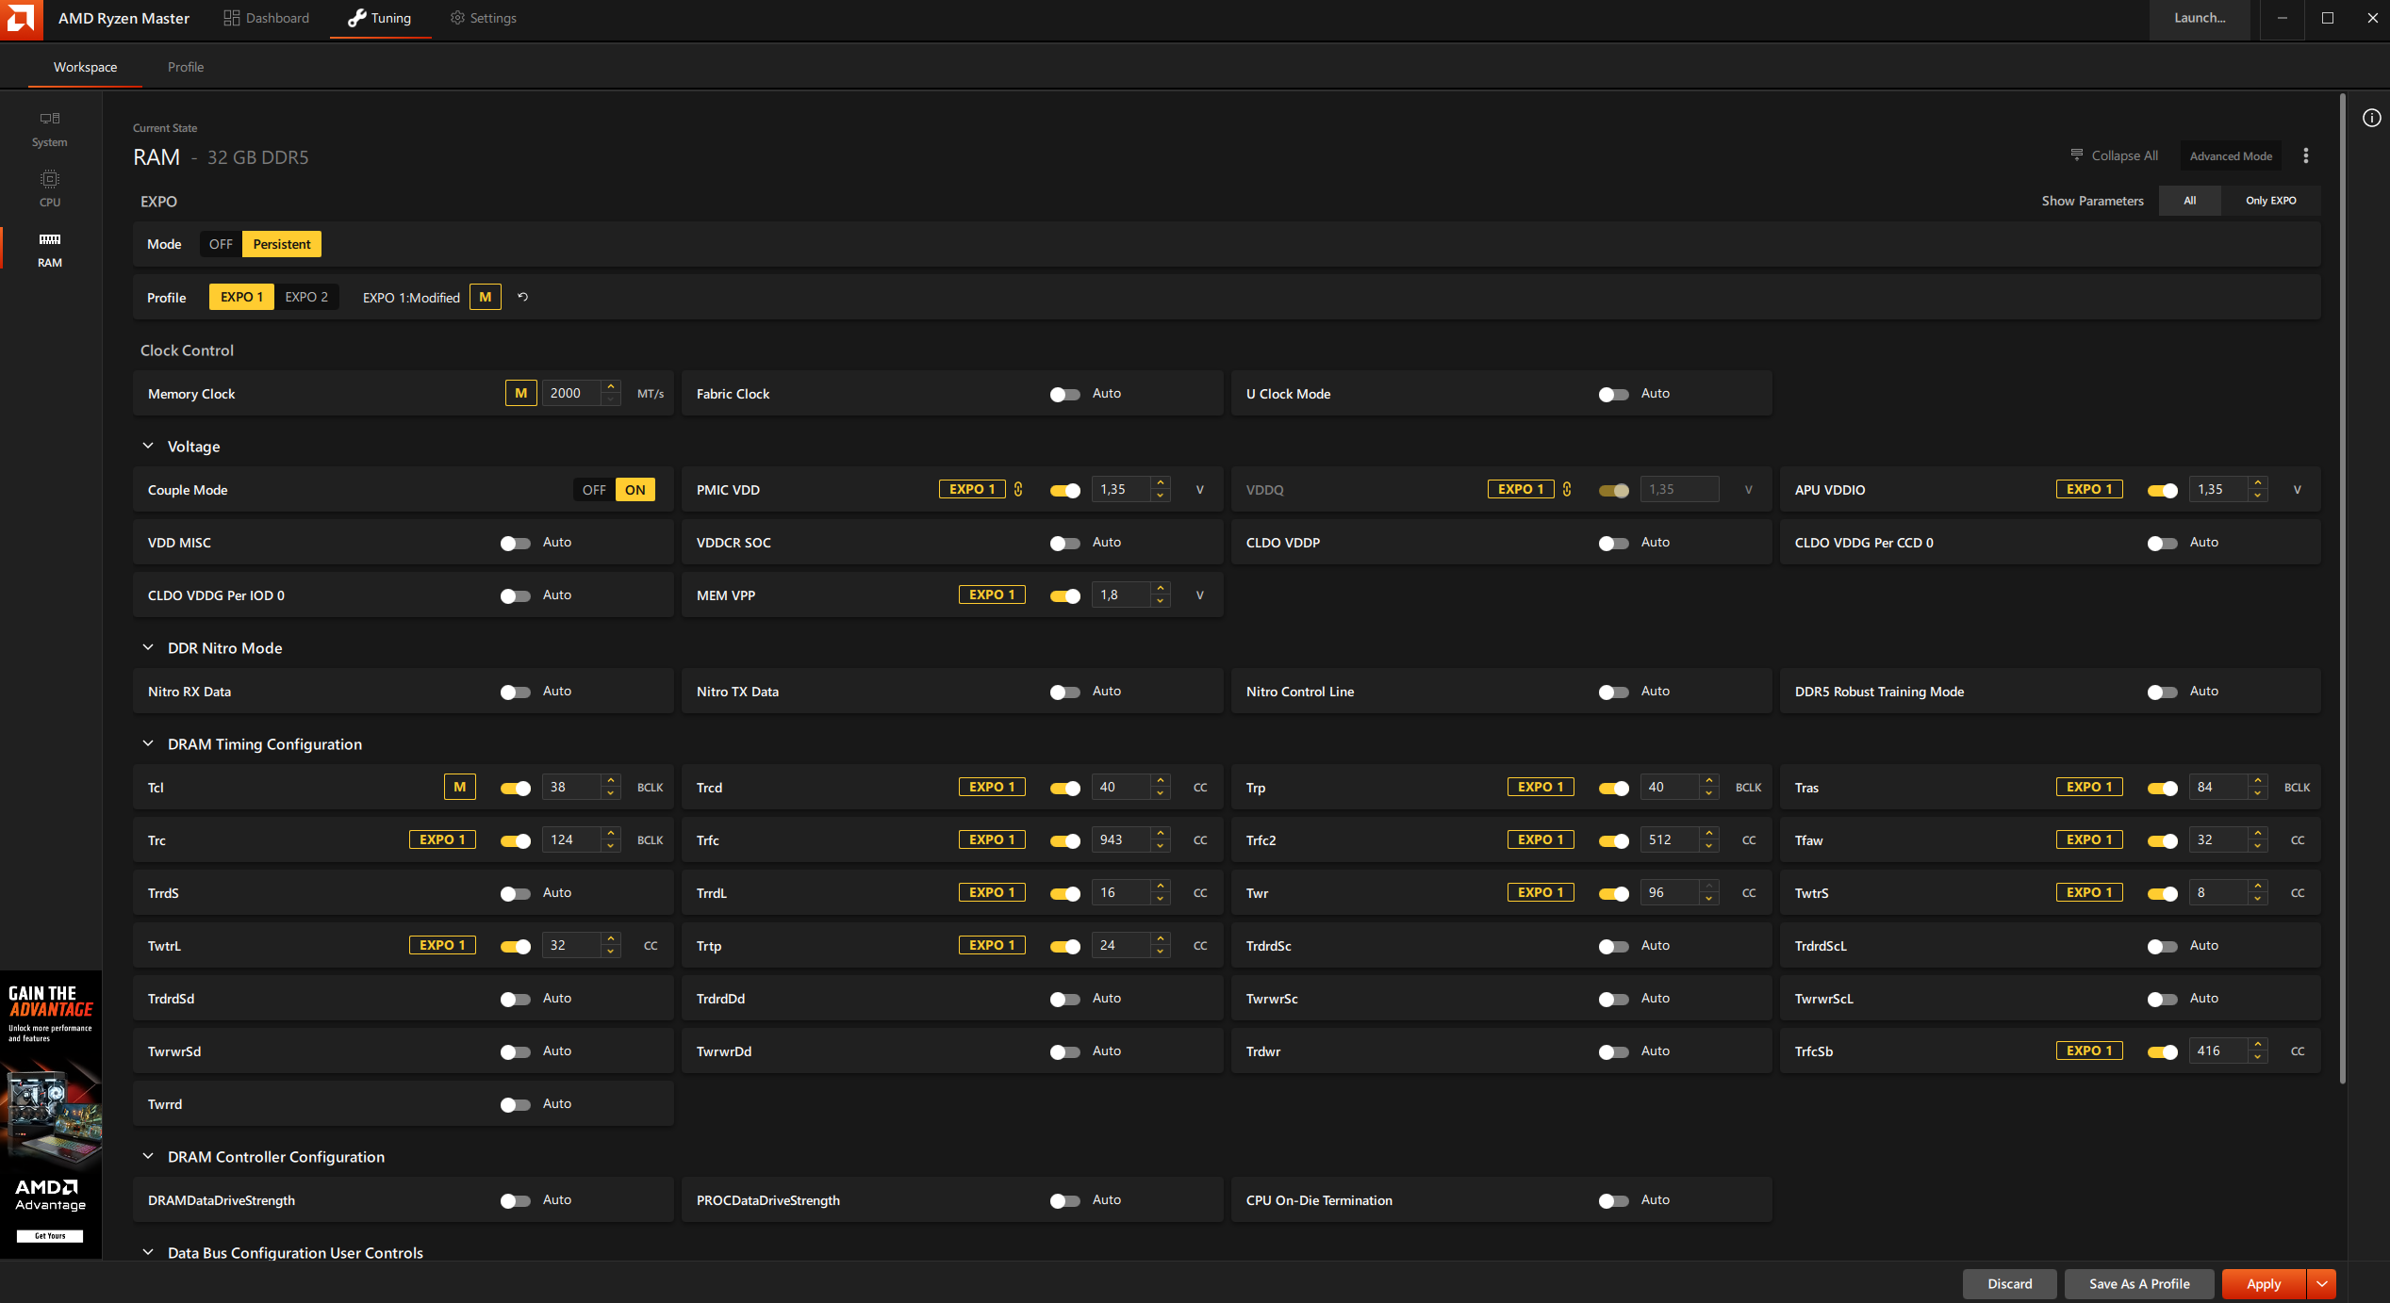The width and height of the screenshot is (2390, 1303).
Task: Select the RAM sidebar icon
Action: coord(49,249)
